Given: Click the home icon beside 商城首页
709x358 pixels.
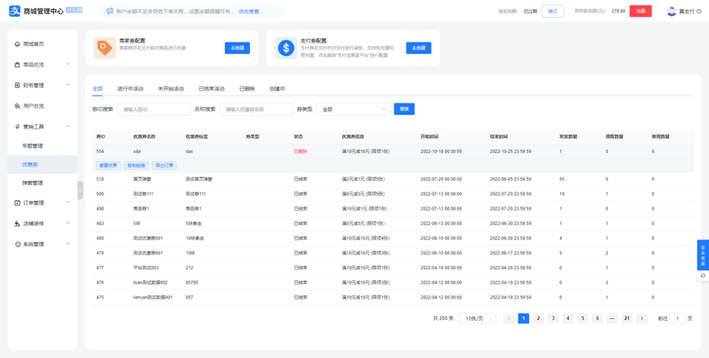Looking at the screenshot, I should point(18,43).
